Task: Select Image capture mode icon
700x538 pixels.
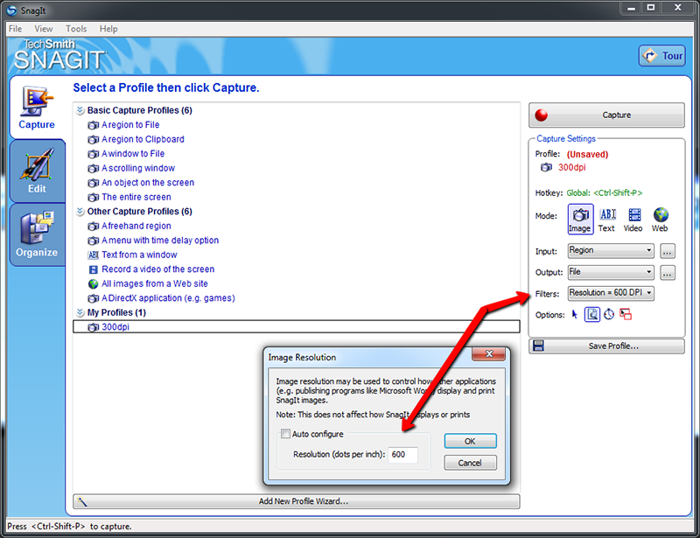Action: coord(580,220)
